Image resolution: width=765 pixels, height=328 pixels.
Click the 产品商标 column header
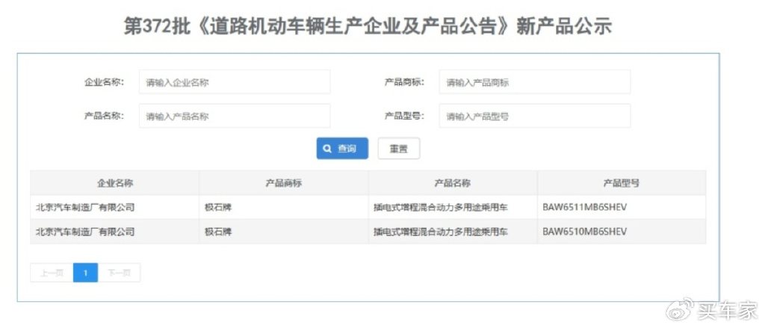point(283,183)
